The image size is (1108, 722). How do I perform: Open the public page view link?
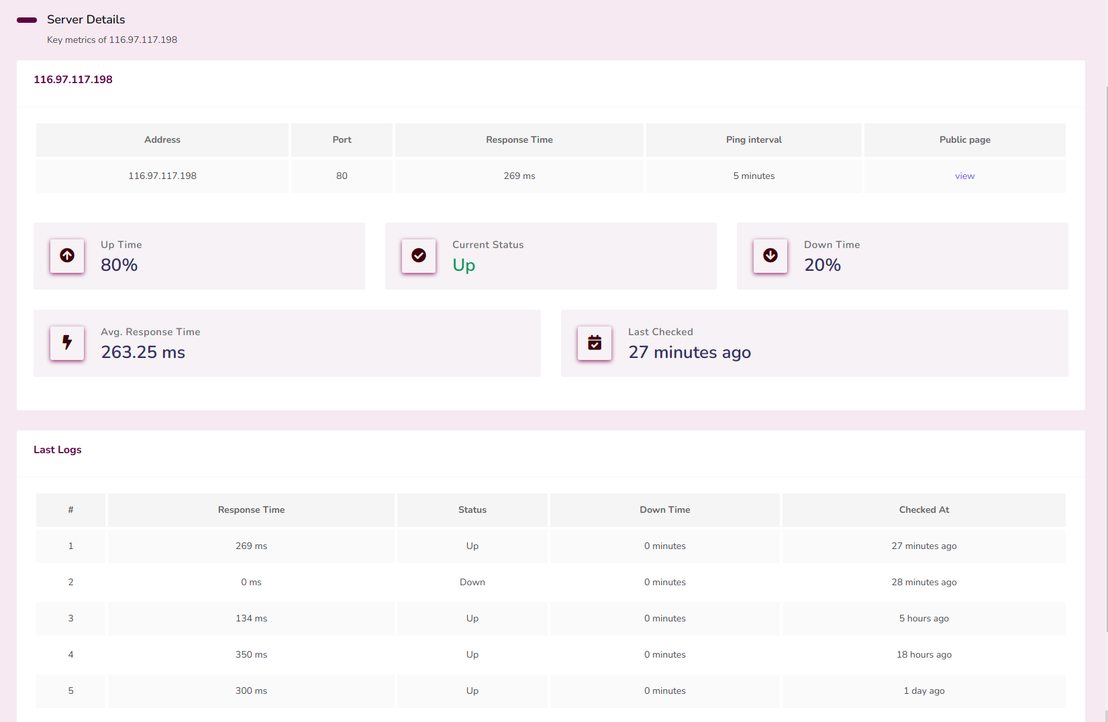click(x=964, y=176)
